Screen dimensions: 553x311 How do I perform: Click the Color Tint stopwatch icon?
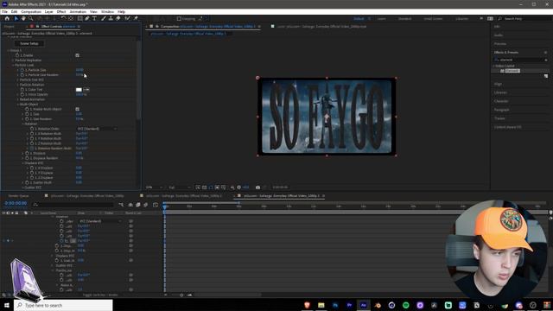click(x=22, y=90)
